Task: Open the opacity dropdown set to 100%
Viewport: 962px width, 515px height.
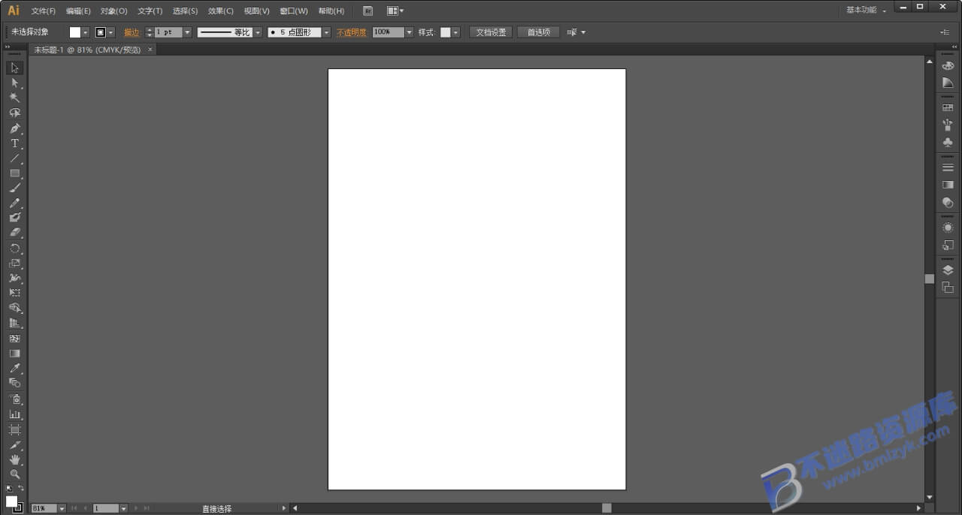Action: [x=410, y=32]
